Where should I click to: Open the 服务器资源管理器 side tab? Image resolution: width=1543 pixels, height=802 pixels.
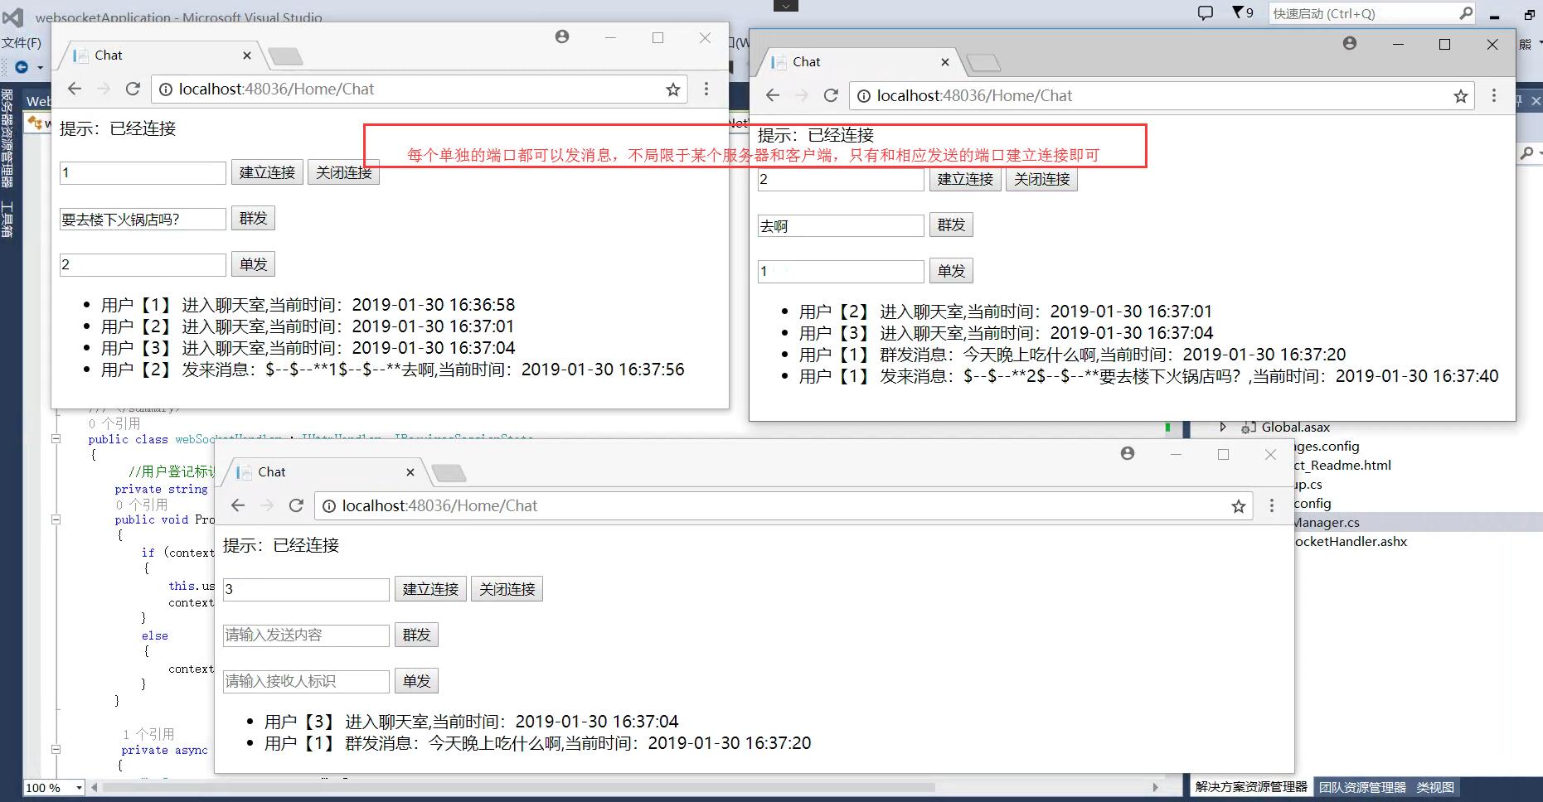7,138
